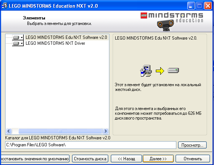Open install-state dropdown for NXT Driver
This screenshot has width=214, height=165.
coord(18,43)
